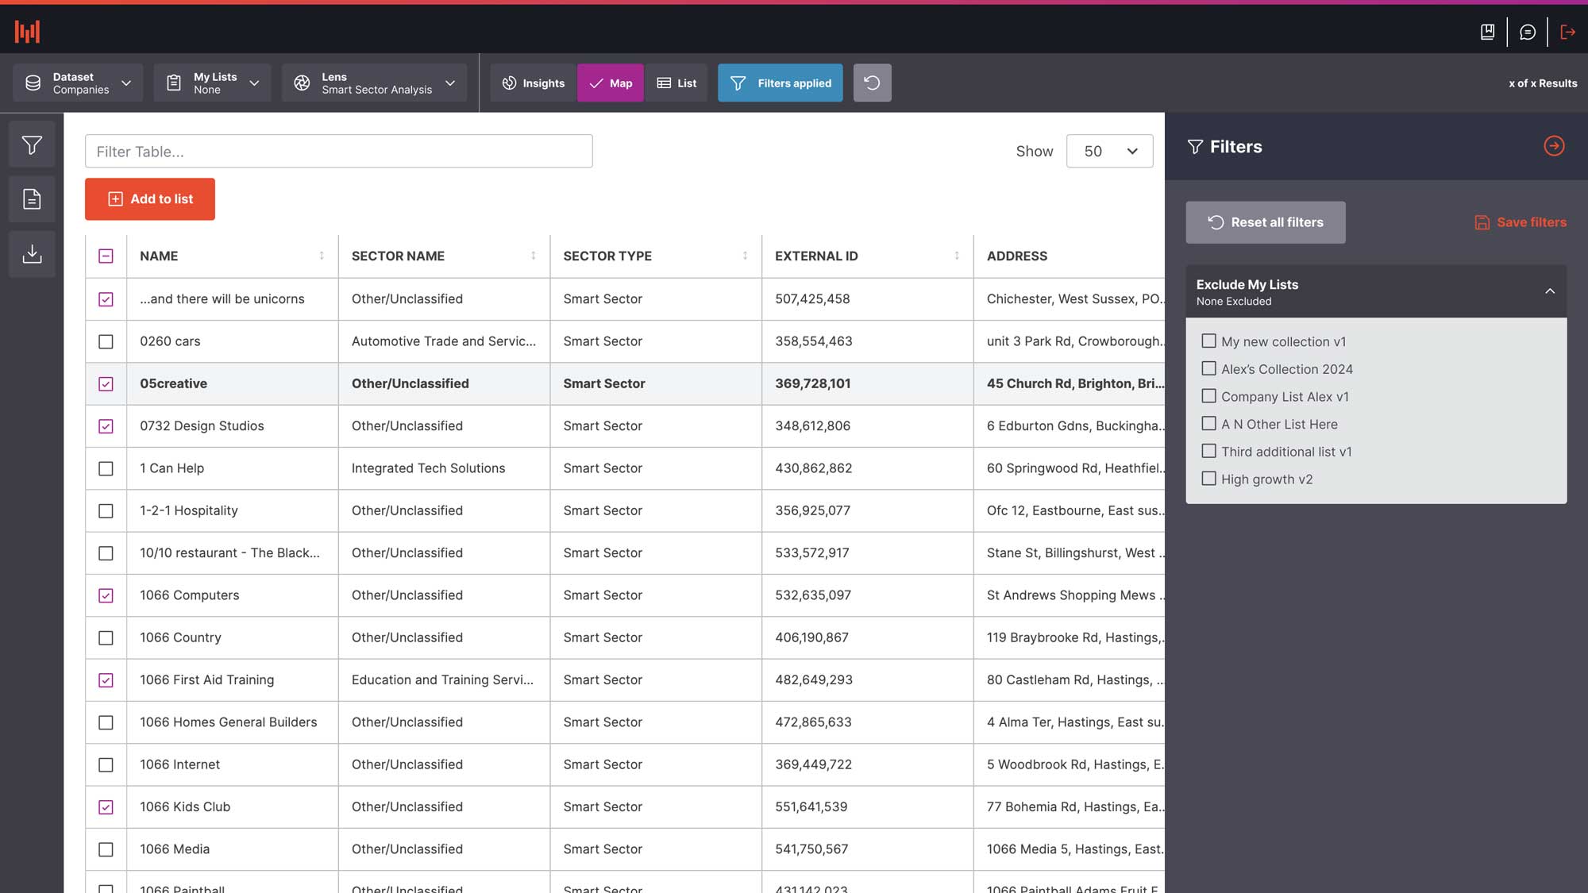Click the filter funnel icon in left sidebar
Screen dimensions: 1588x893
coord(32,145)
